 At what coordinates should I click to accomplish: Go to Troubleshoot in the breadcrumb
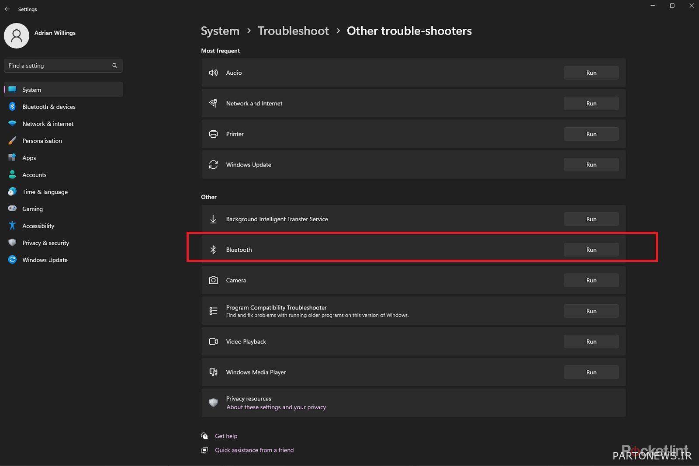(x=293, y=31)
